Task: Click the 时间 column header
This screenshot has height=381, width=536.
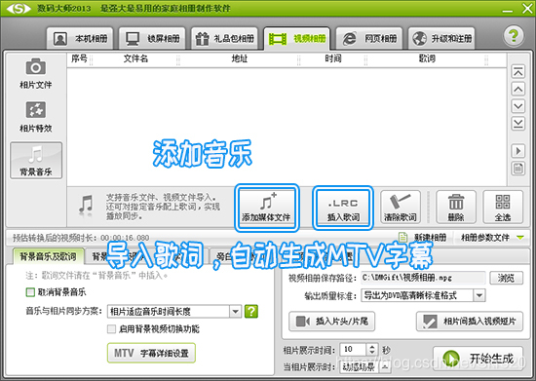Action: [x=333, y=58]
